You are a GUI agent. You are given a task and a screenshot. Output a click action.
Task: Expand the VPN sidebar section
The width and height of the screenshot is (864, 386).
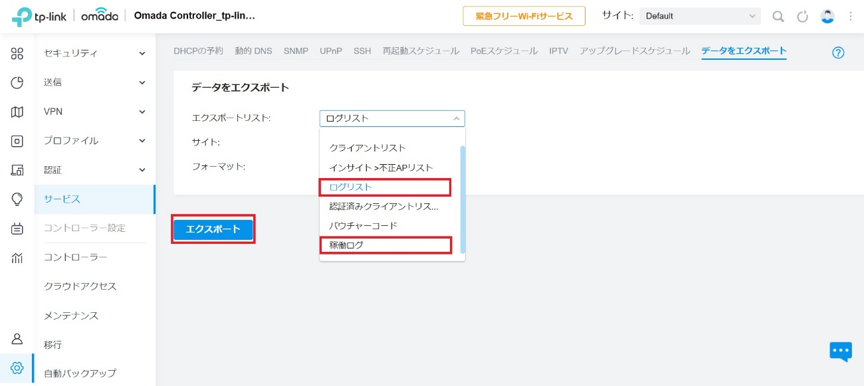(94, 112)
